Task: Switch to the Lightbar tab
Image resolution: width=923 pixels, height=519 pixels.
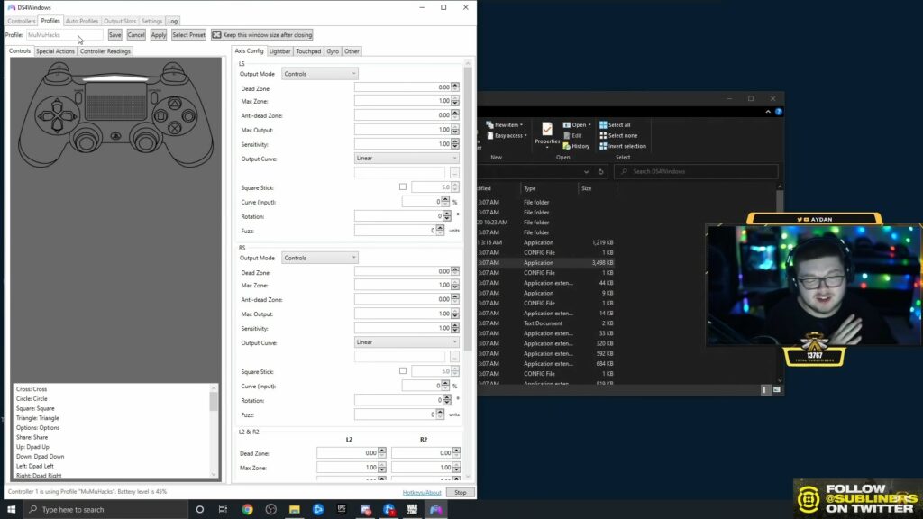Action: point(279,51)
